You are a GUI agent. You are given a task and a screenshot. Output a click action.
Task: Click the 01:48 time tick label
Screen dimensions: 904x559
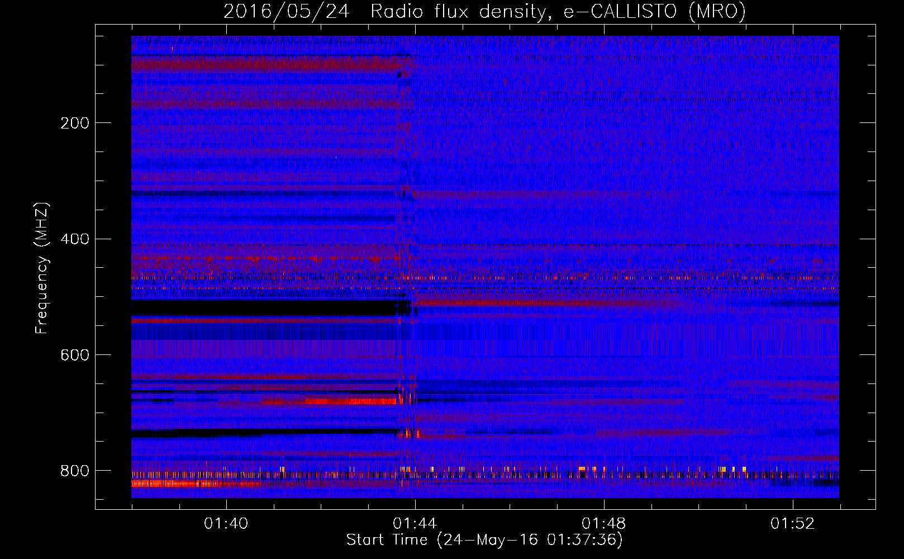(x=604, y=524)
